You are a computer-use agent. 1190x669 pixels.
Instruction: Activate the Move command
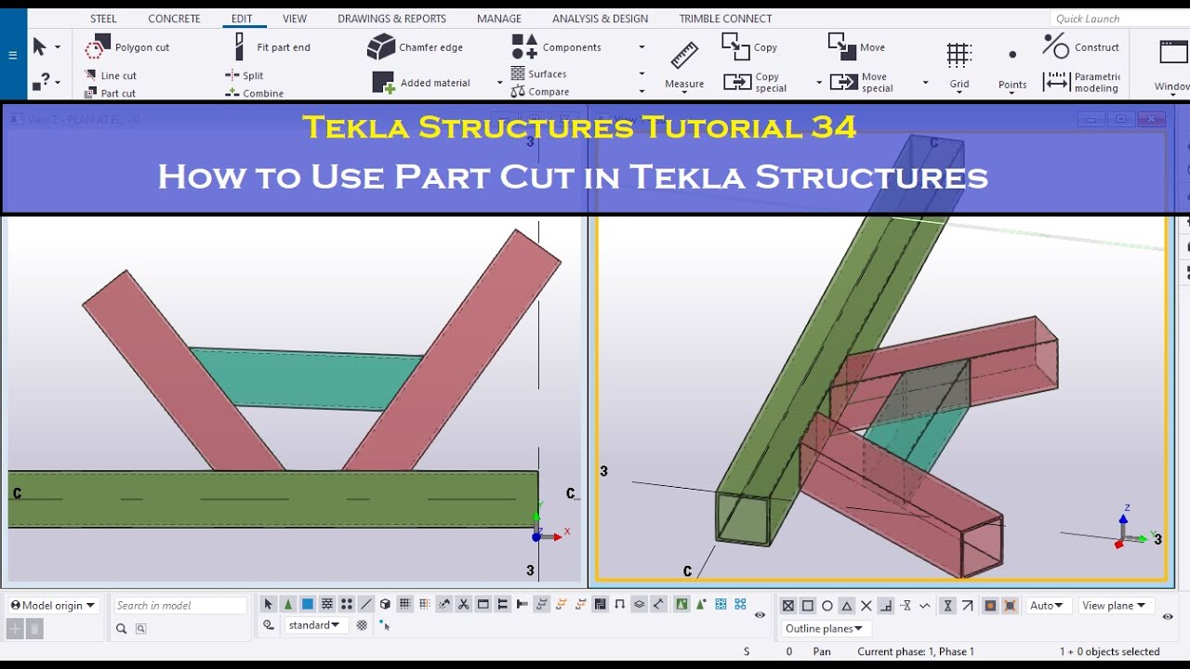(x=856, y=47)
